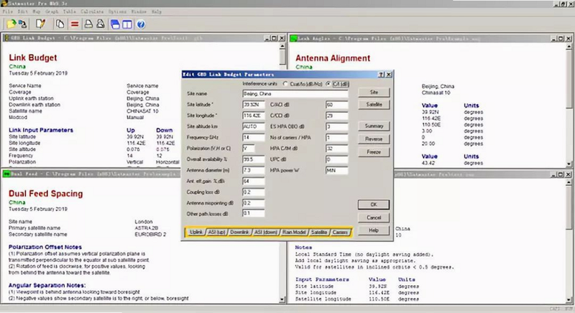Click the blue question mark help toolbar icon

(x=141, y=24)
